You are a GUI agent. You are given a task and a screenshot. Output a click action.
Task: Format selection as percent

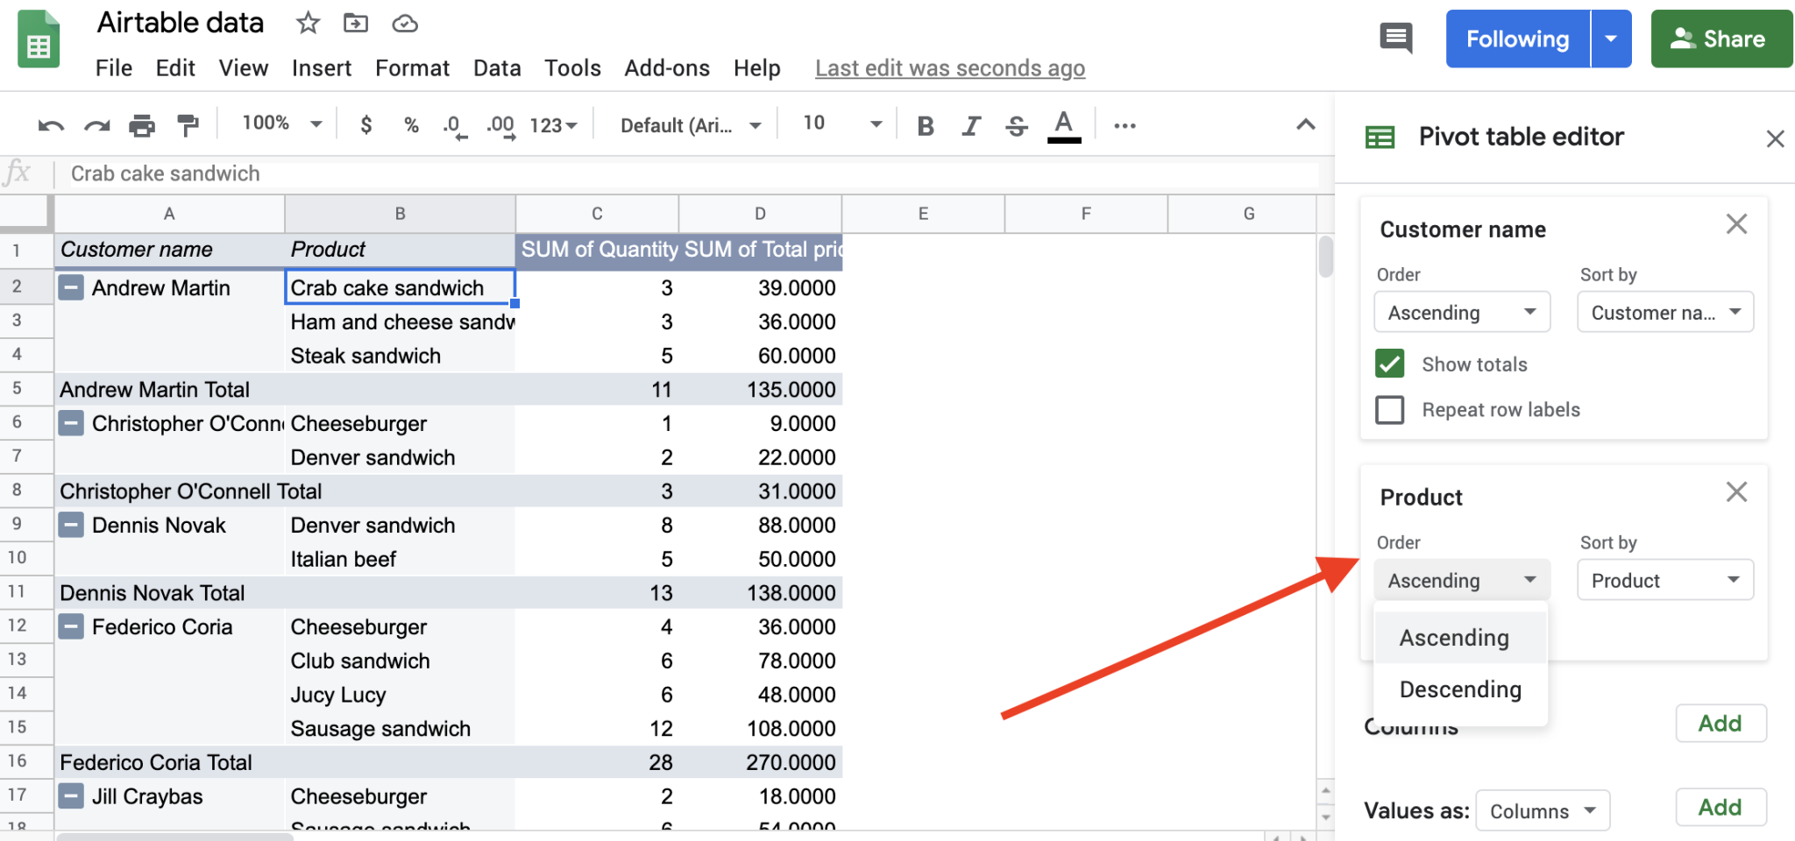(410, 124)
